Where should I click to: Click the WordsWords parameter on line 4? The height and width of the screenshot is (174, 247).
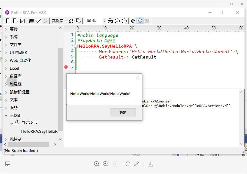pyautogui.click(x=113, y=52)
